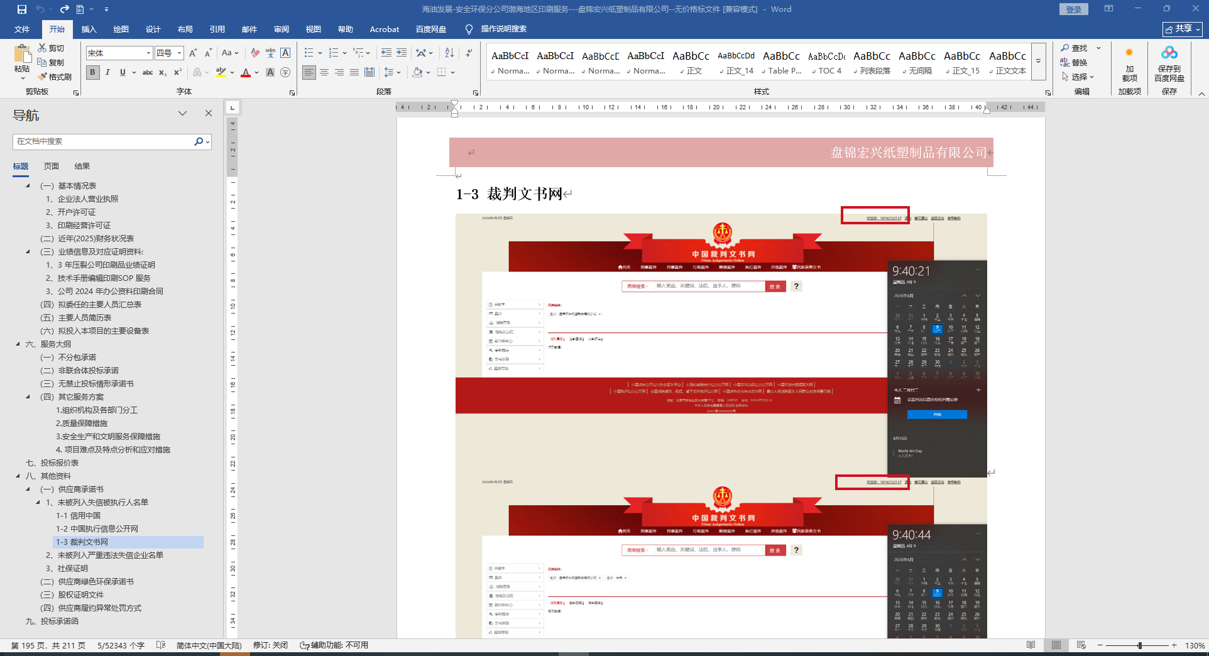Viewport: 1209px width, 656px height.
Task: Open the paragraph dialog launcher in the 段落 group
Action: point(476,92)
